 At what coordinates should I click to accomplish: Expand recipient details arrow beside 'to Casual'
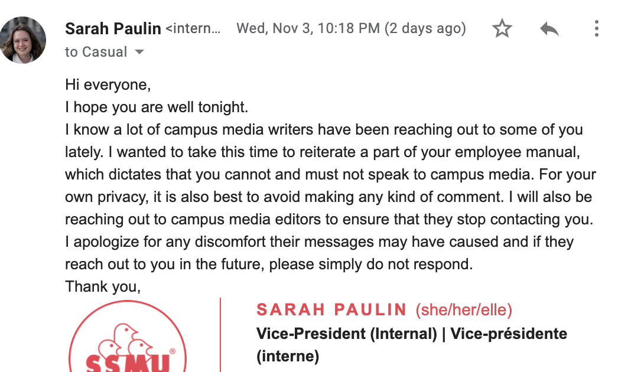pyautogui.click(x=139, y=51)
